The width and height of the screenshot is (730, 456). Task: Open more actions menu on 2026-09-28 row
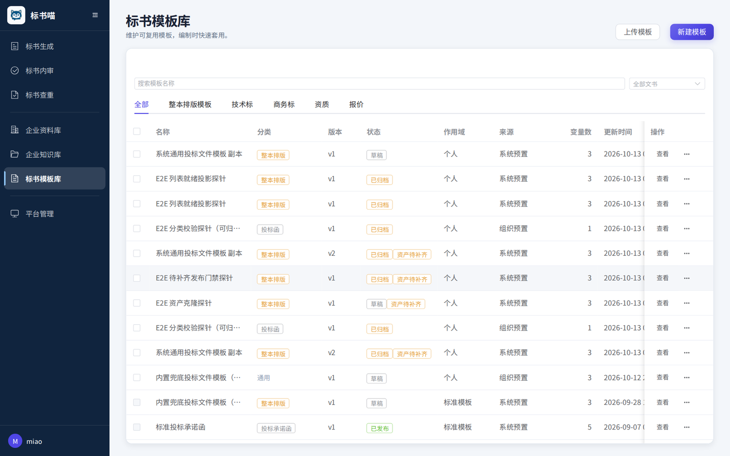(x=687, y=402)
